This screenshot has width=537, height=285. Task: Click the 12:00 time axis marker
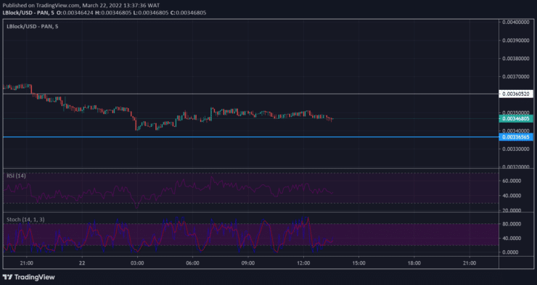[303, 263]
